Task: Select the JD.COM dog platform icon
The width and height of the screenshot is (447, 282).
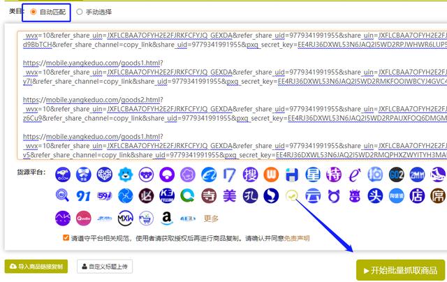Action: click(x=63, y=175)
